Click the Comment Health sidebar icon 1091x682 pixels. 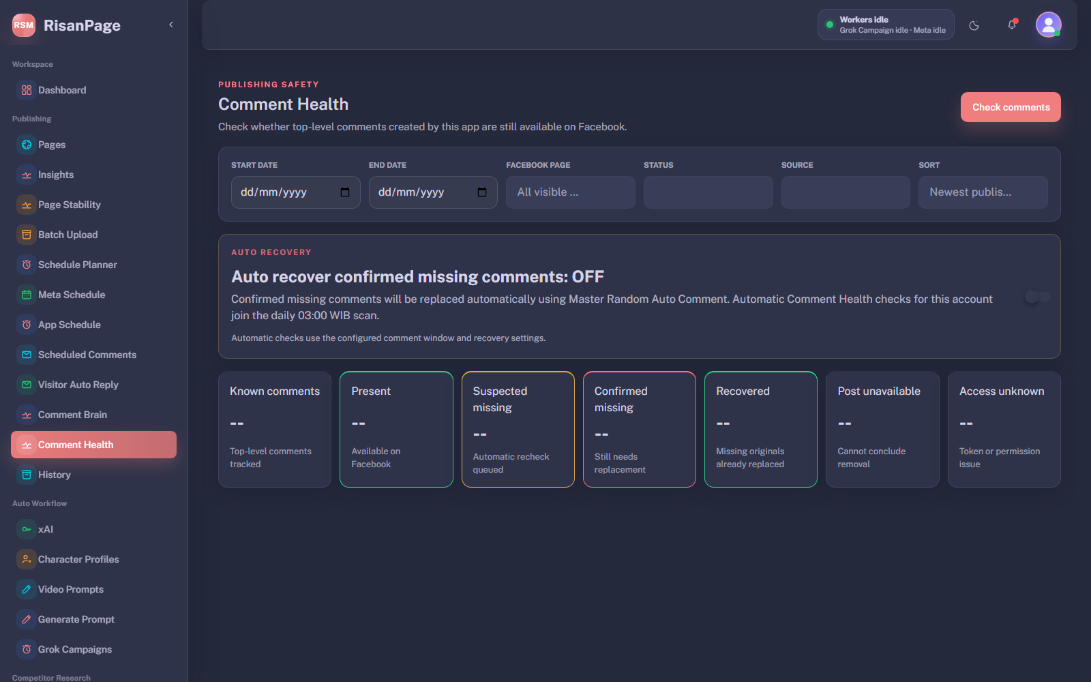pos(27,445)
